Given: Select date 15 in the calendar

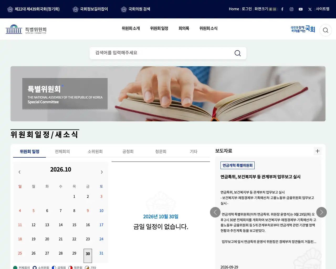Looking at the screenshot, I should coord(74,225).
